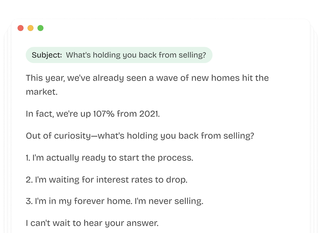Click the word "drop." in option 2
This screenshot has width=322, height=233.
pos(177,180)
